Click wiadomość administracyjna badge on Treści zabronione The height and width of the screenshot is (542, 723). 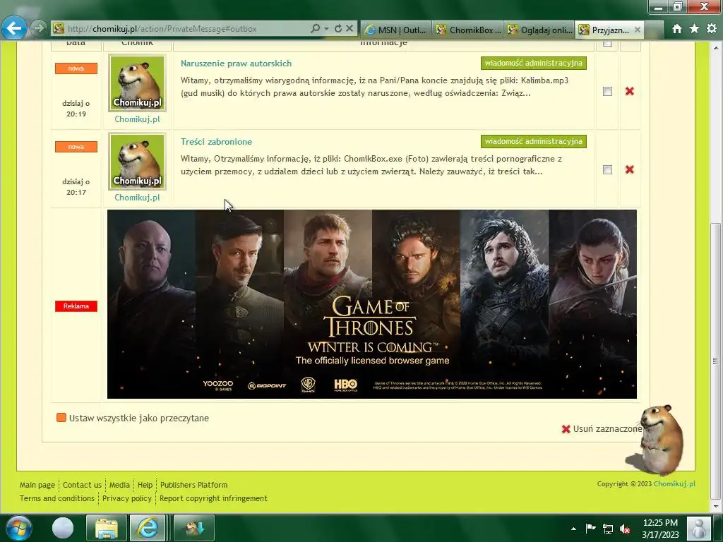534,141
